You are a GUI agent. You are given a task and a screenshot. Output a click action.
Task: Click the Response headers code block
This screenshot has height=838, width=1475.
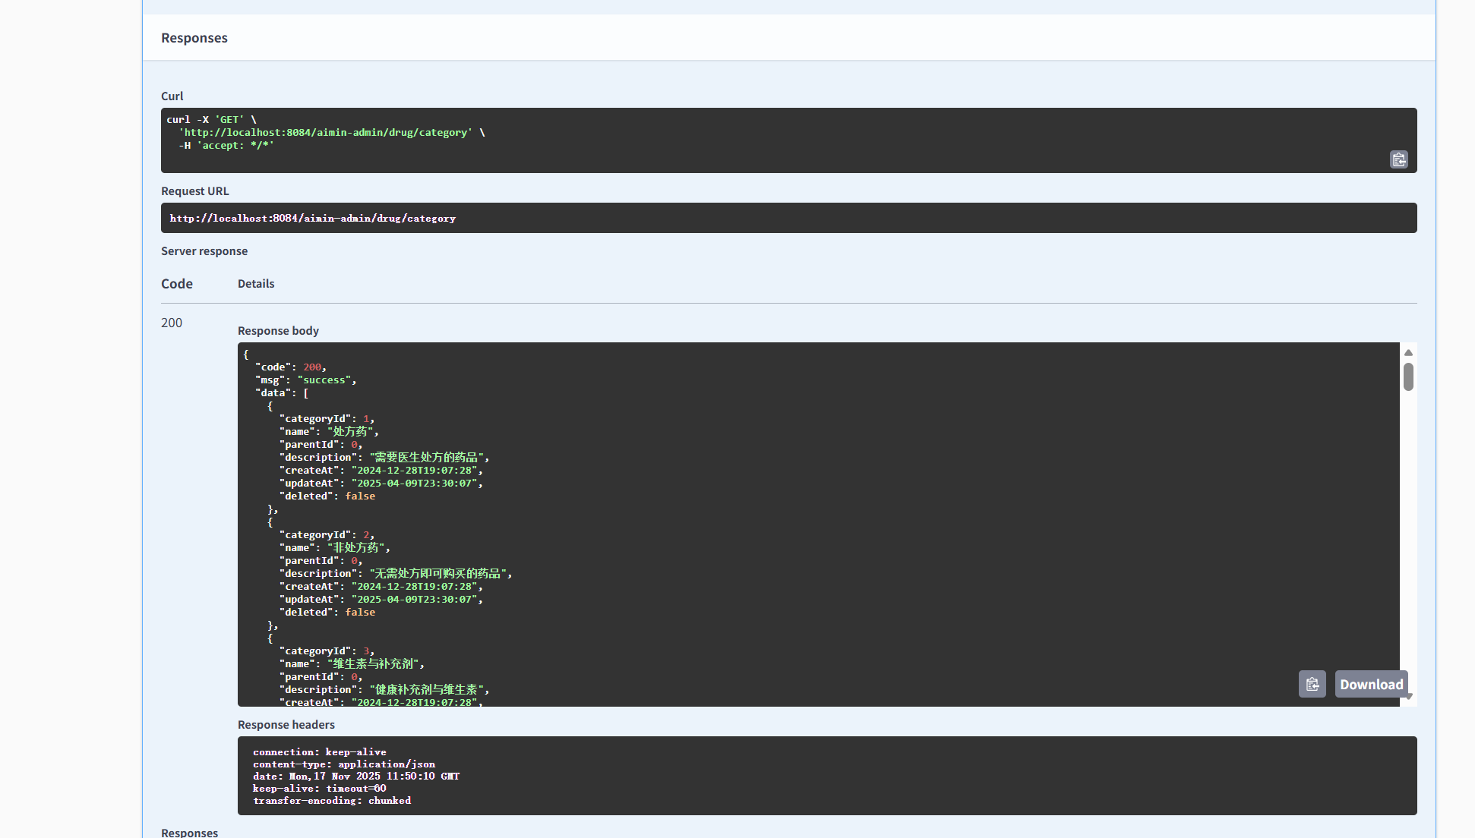coord(826,776)
